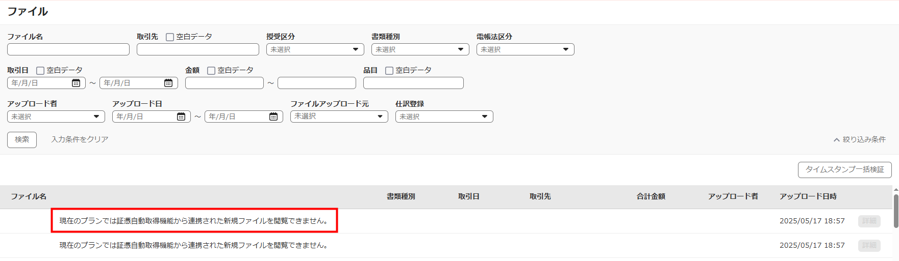
Task: Click second row's 2025/05/17 18:57 timestamp
Action: [812, 245]
